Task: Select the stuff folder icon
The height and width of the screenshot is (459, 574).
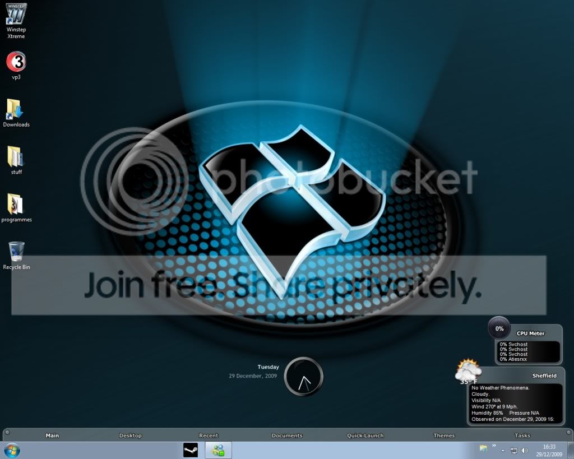Action: coord(16,160)
